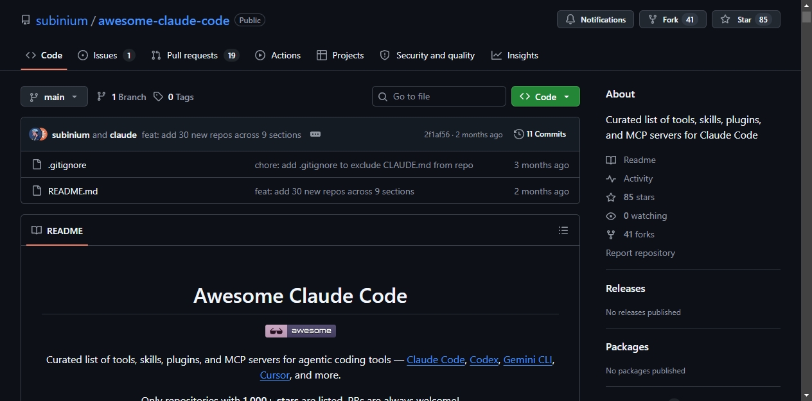
Task: Open the Packages heading link
Action: coord(627,346)
